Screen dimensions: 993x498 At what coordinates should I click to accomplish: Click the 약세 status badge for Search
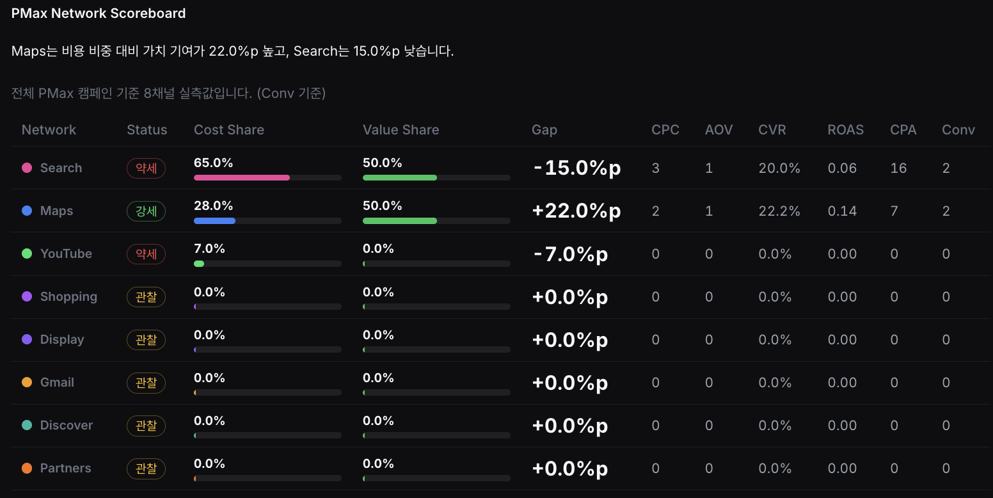click(x=146, y=168)
